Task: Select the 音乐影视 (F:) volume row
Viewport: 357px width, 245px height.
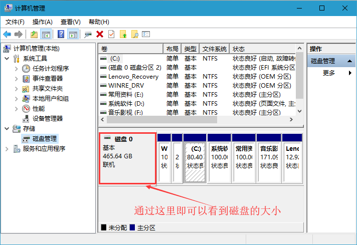Action: click(197, 112)
